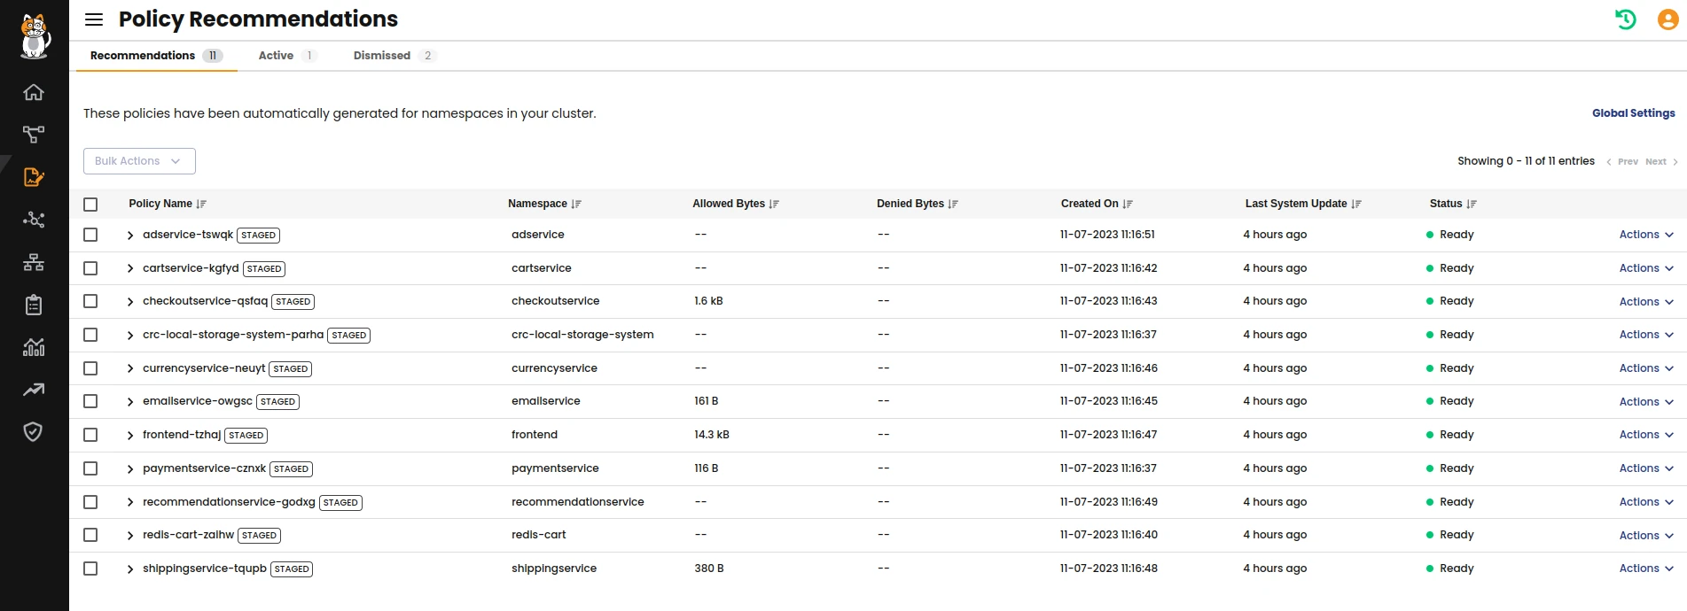This screenshot has height=611, width=1687.
Task: Sort by Last System Update icon
Action: coord(1356,204)
